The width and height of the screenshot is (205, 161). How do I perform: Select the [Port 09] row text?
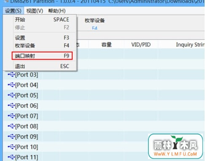click(27, 137)
